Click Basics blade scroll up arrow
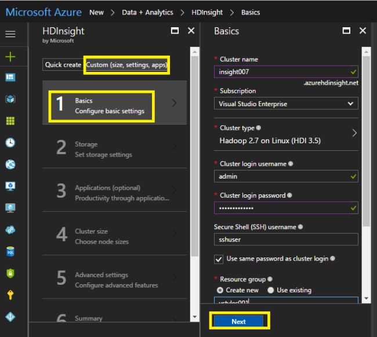The width and height of the screenshot is (377, 337). (x=366, y=52)
